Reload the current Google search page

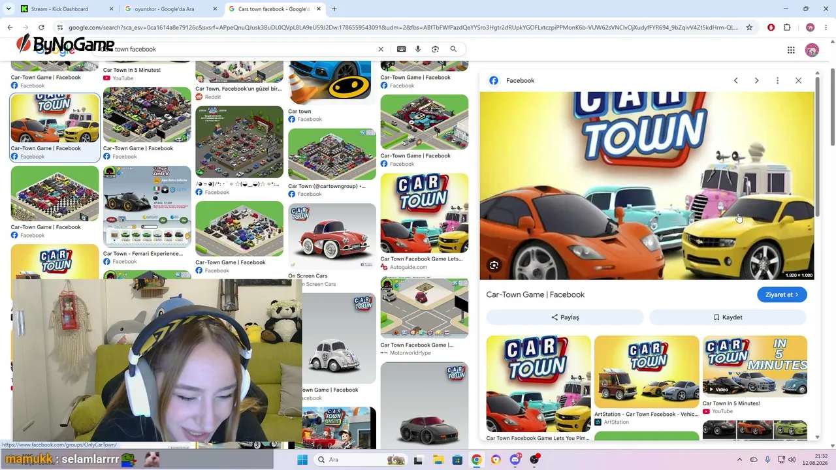41,27
